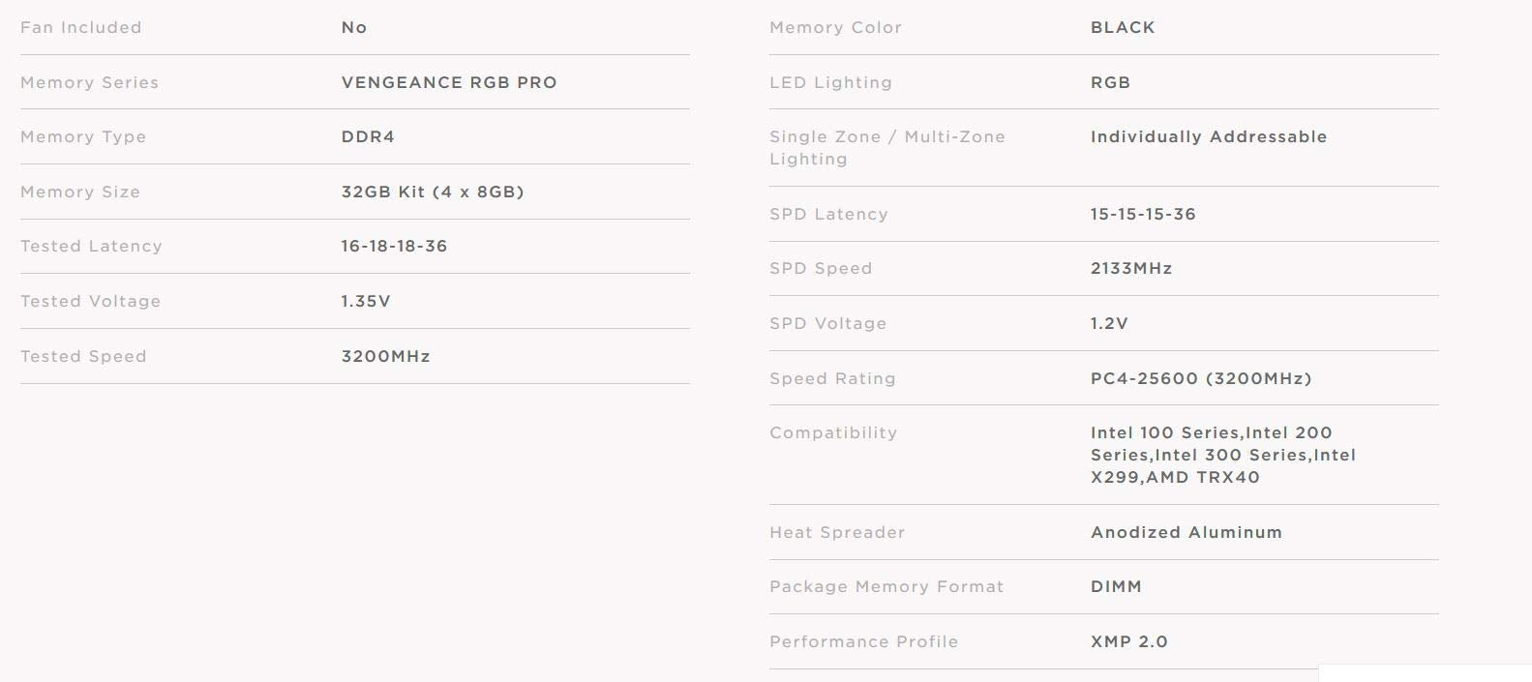The height and width of the screenshot is (682, 1532).
Task: Click the PC4-25600 (3200MHz) speed rating
Action: tap(1201, 378)
